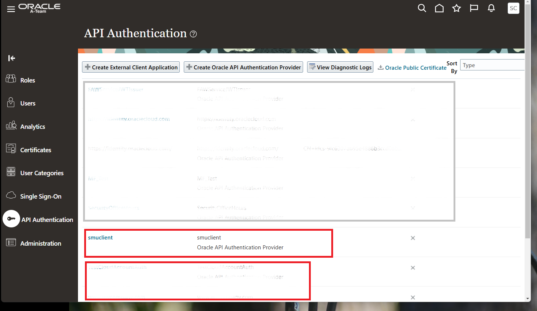Click the Single Sign-On cloud icon
537x311 pixels.
[11, 195]
